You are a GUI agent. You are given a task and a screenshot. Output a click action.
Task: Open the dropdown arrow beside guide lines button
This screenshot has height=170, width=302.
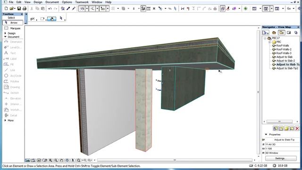click(87, 8)
